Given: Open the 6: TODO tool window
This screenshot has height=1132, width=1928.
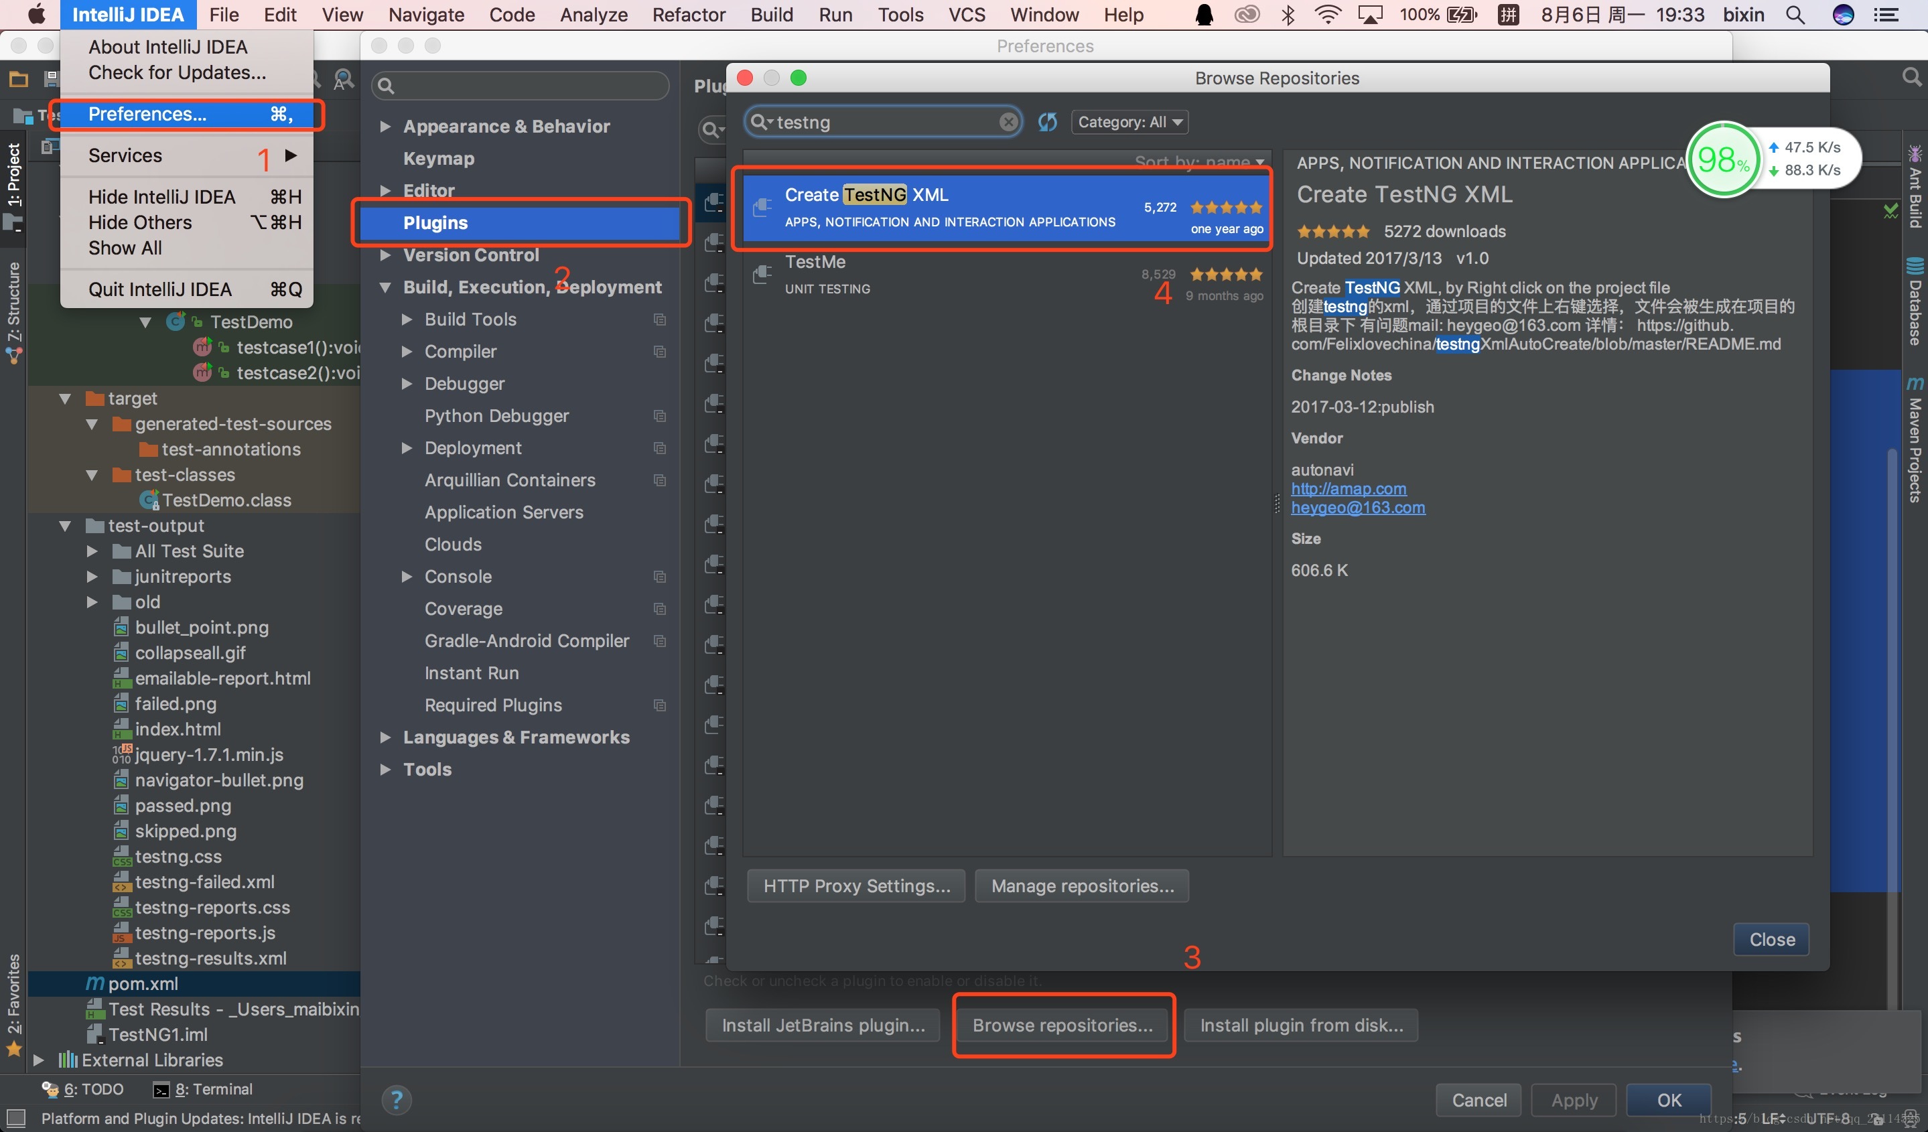Looking at the screenshot, I should pos(82,1089).
